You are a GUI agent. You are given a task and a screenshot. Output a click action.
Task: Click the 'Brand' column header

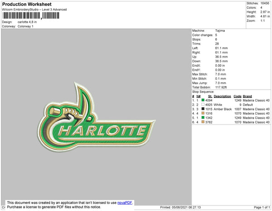tap(248, 96)
